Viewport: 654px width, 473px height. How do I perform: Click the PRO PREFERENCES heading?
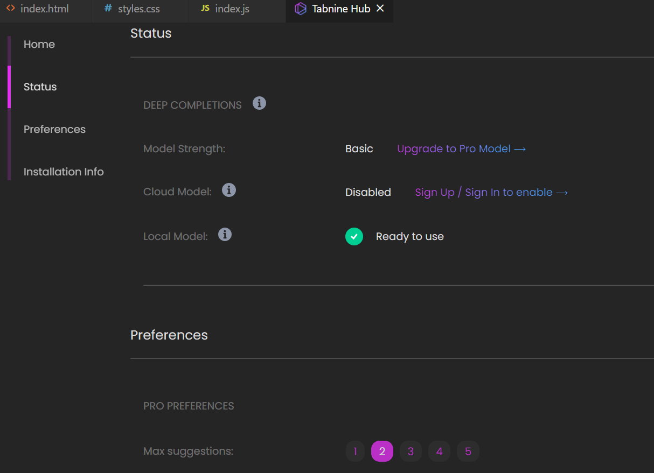pos(189,406)
